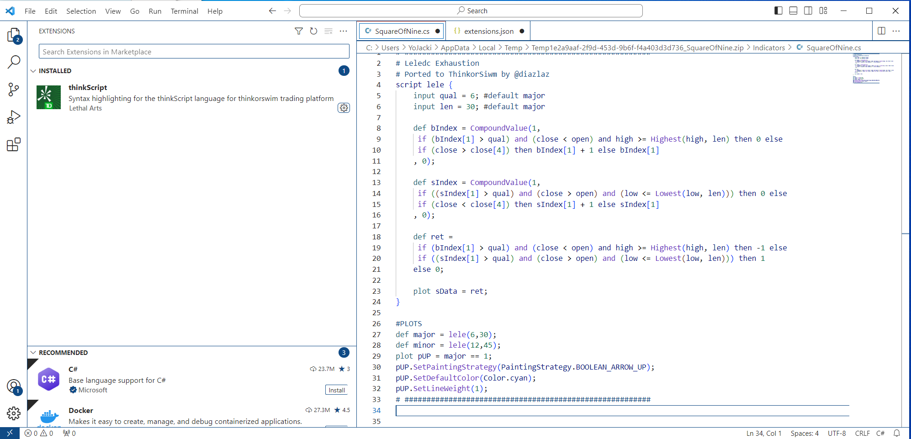The width and height of the screenshot is (911, 439).
Task: Open the Selection menu
Action: click(x=81, y=11)
